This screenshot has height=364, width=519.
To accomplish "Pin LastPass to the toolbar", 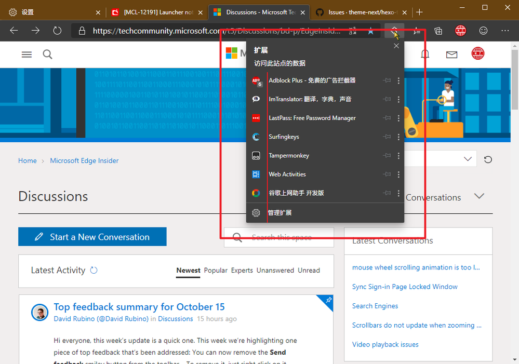I will click(x=387, y=118).
